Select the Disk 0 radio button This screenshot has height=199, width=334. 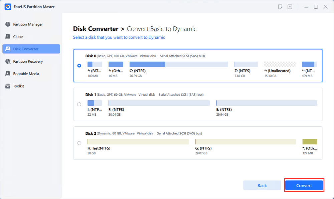[79, 66]
